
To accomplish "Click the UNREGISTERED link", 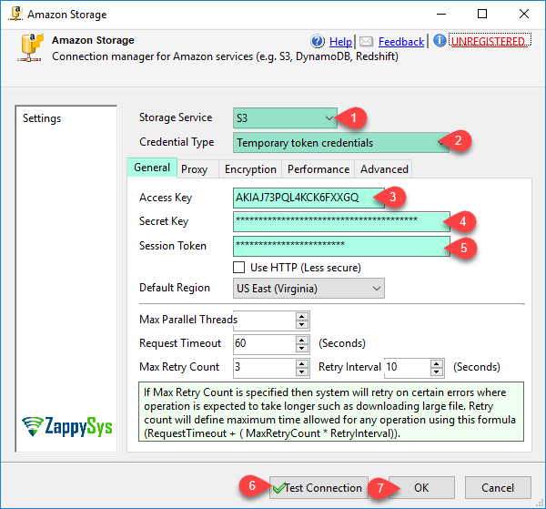I will tap(490, 41).
